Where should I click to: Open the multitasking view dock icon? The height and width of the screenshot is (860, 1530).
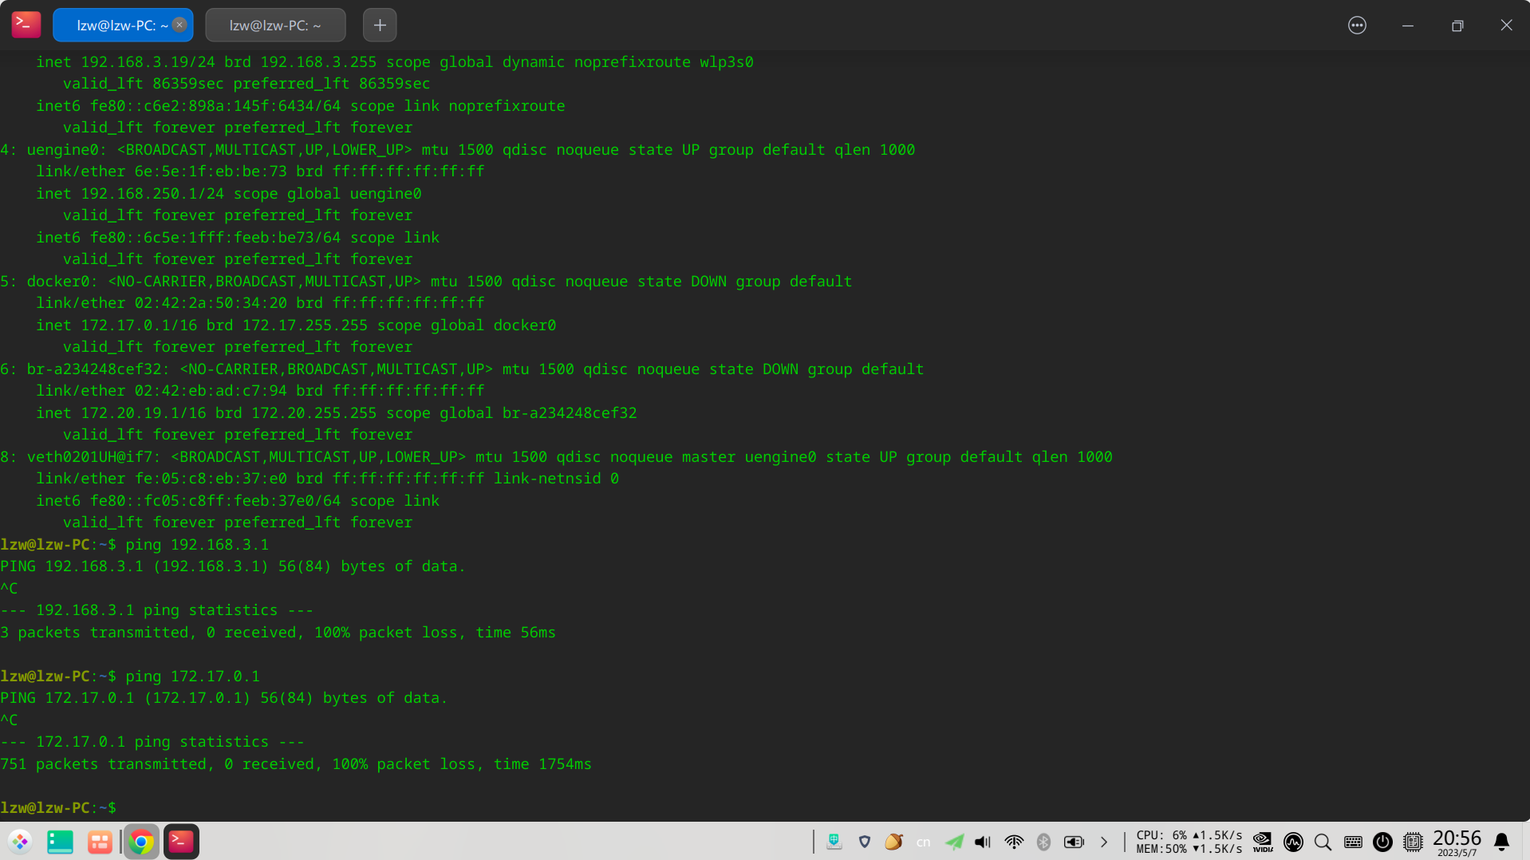click(100, 842)
